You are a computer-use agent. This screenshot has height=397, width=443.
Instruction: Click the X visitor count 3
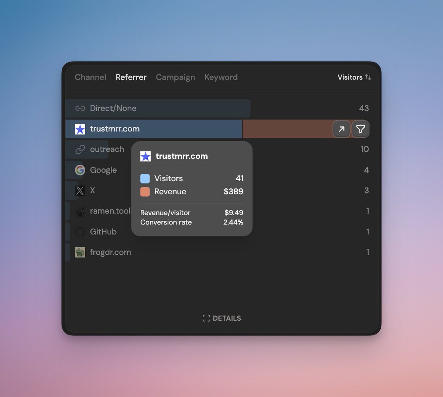(367, 191)
